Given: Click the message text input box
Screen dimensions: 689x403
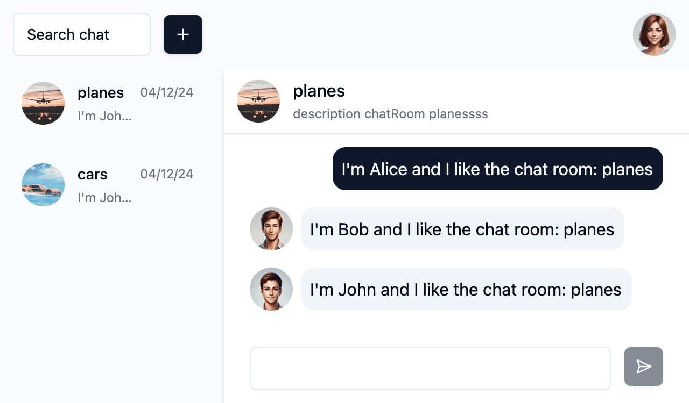Looking at the screenshot, I should [431, 369].
